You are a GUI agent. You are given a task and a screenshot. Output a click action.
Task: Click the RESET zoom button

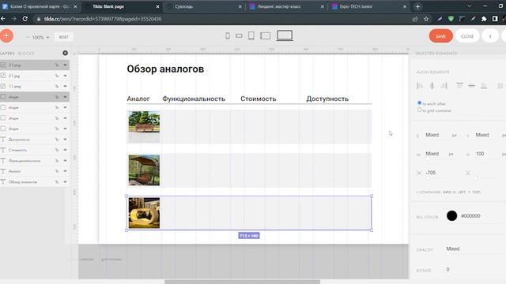(64, 37)
